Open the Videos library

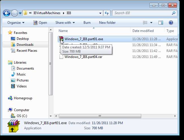tap(22, 86)
